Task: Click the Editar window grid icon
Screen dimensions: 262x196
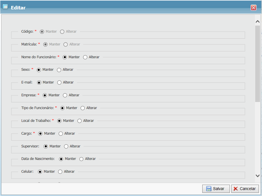Action: (x=5, y=7)
